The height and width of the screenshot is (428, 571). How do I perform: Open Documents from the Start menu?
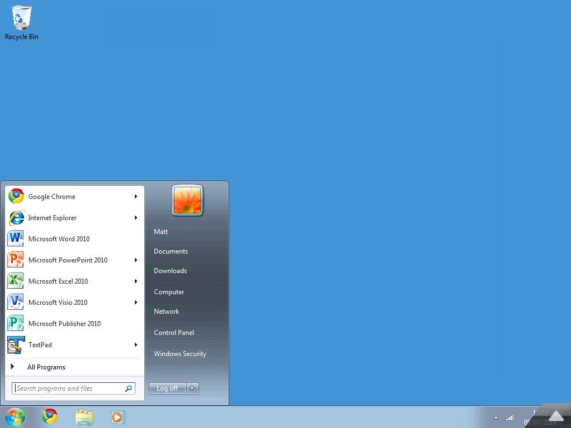pos(171,251)
